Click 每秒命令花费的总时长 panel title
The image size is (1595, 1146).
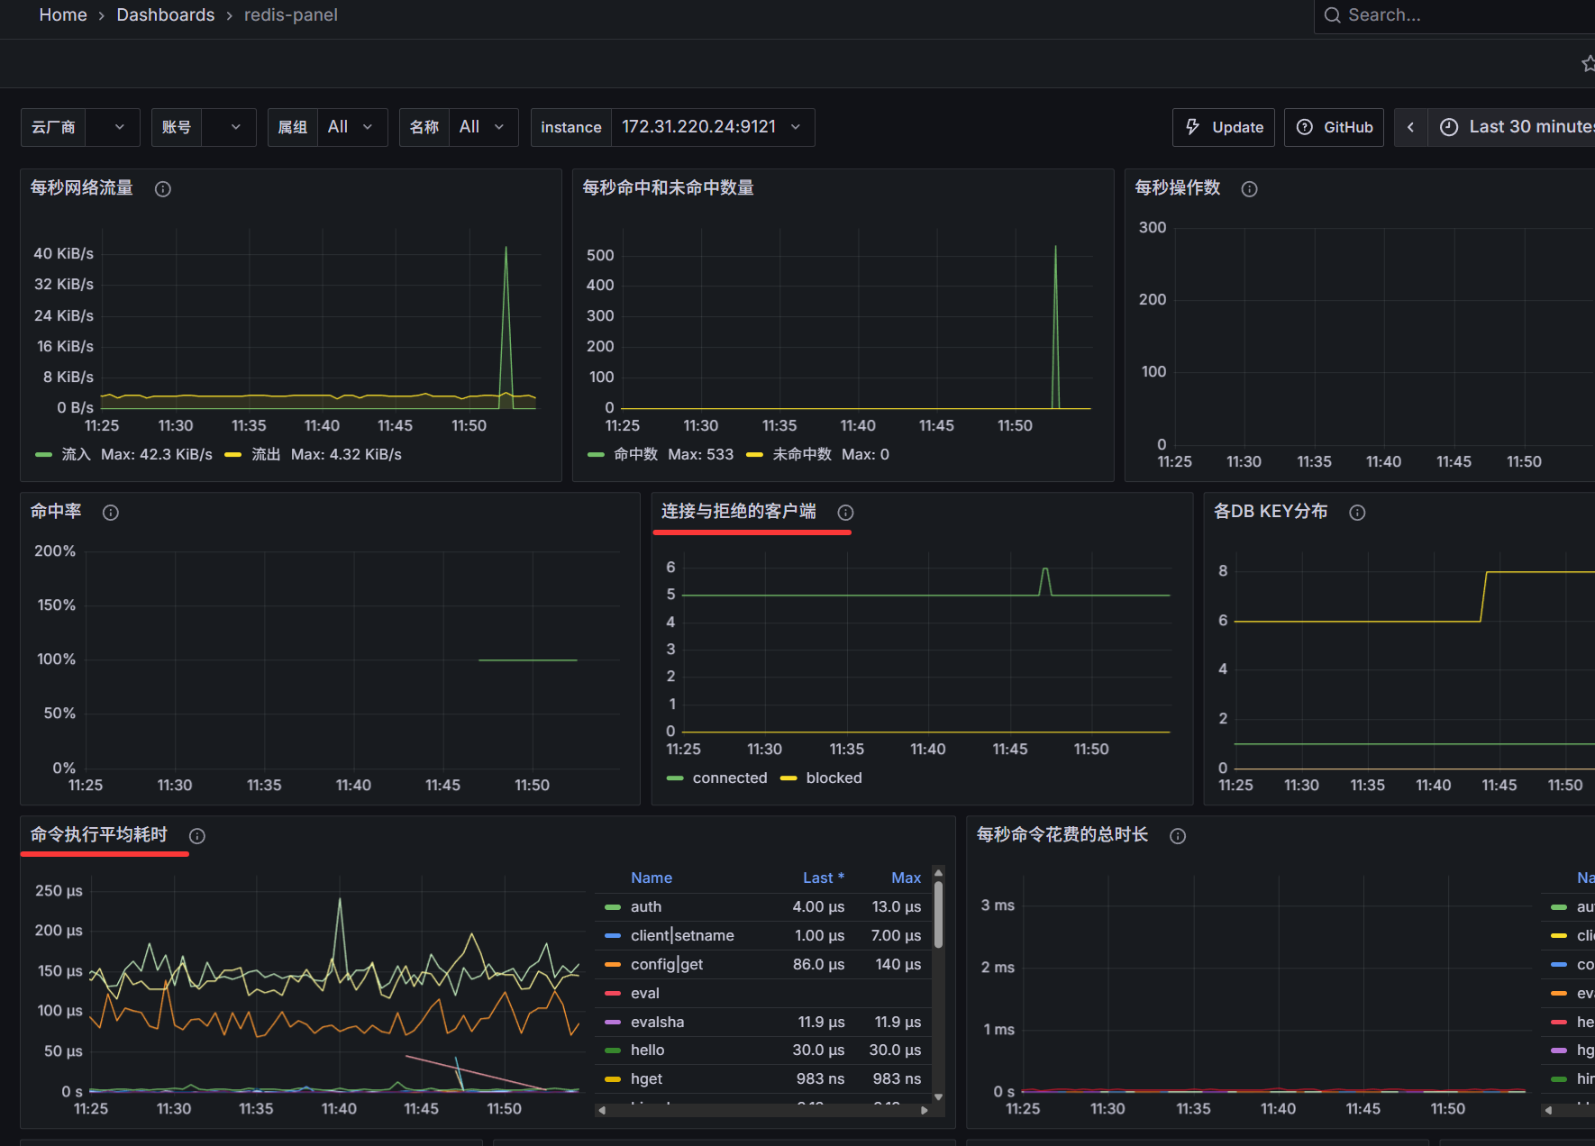(x=1062, y=834)
